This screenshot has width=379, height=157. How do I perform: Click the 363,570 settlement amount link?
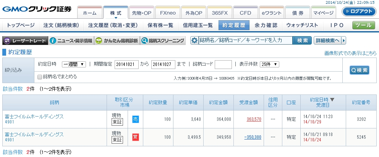coord(254,119)
